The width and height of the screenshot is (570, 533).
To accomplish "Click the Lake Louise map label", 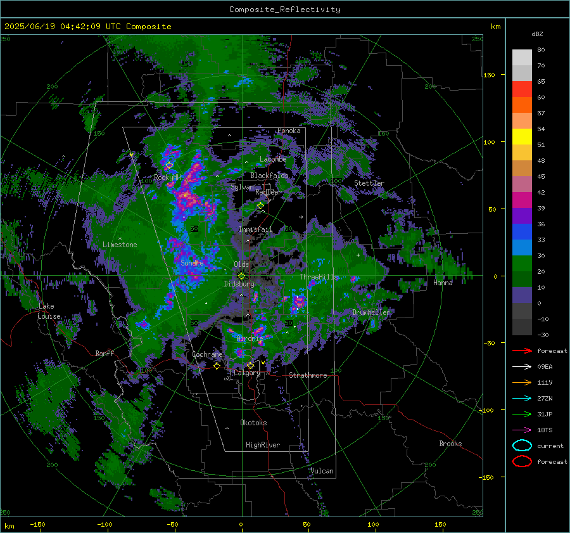I will [x=49, y=311].
